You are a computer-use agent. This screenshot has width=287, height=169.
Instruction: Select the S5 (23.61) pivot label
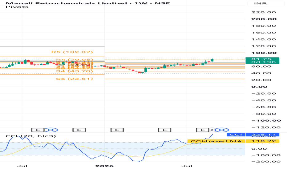pyautogui.click(x=75, y=79)
